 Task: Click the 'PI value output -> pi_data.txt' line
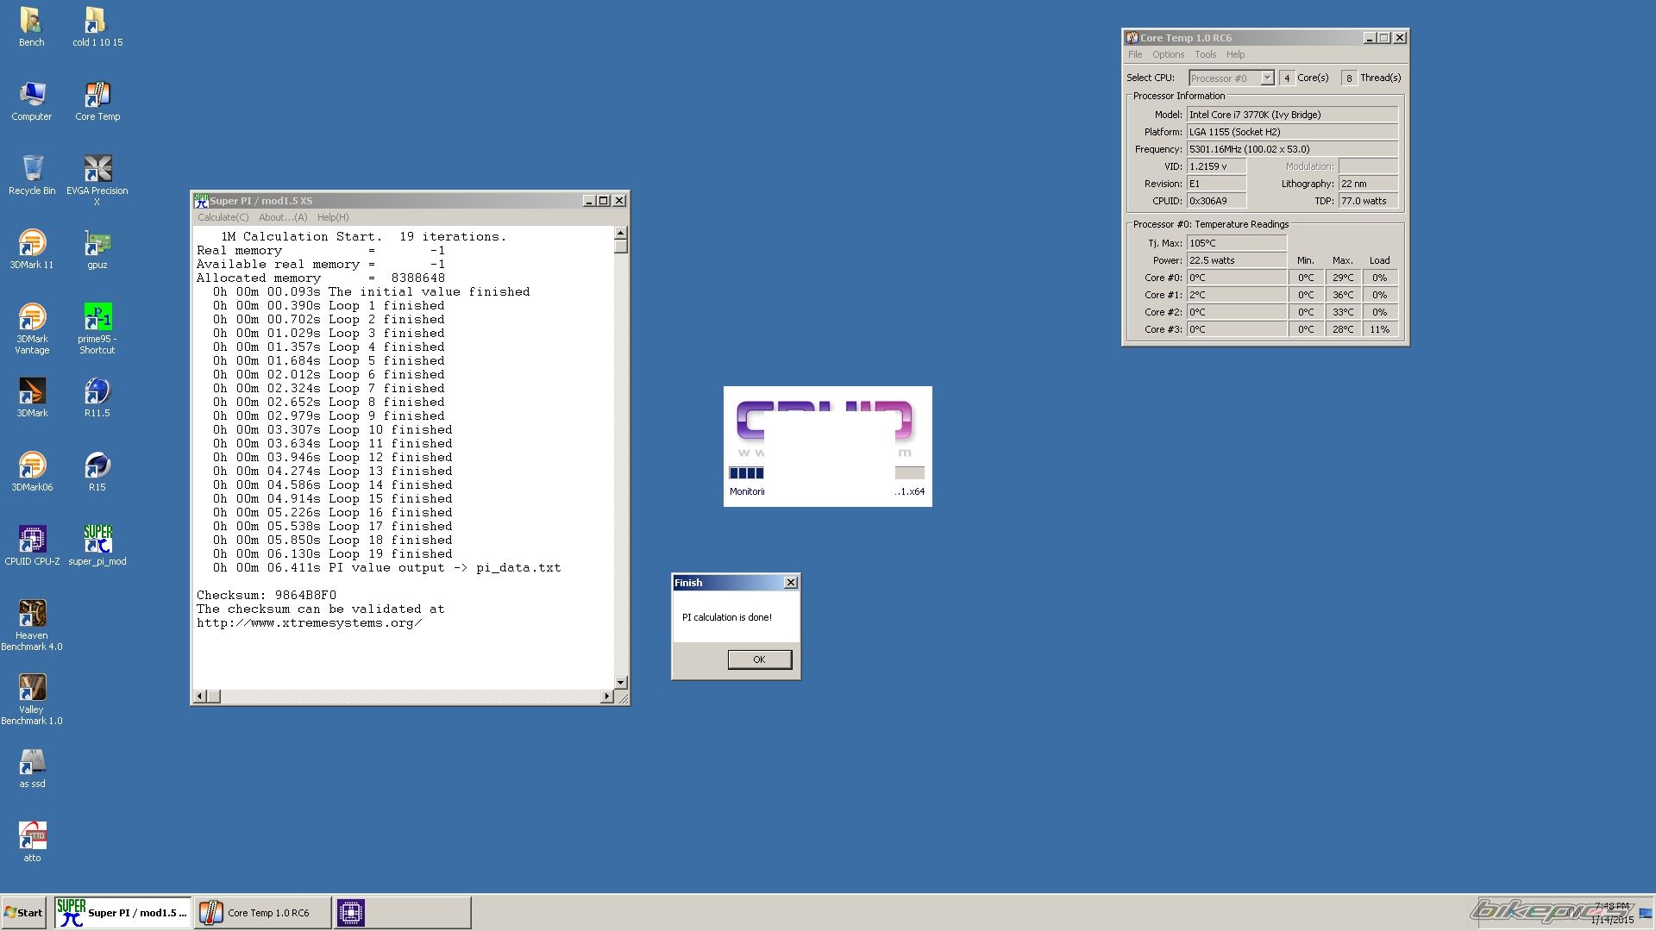[x=387, y=567]
